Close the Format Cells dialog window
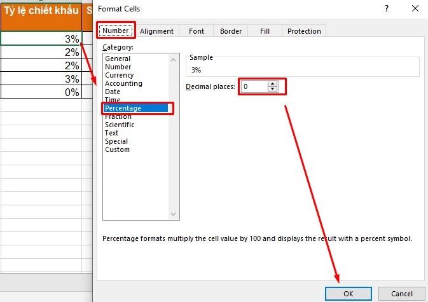Image resolution: width=428 pixels, height=302 pixels. pyautogui.click(x=415, y=9)
